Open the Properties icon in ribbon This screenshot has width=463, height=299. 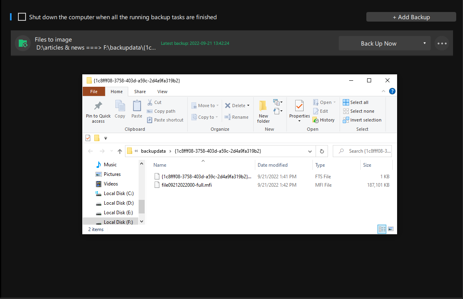299,106
